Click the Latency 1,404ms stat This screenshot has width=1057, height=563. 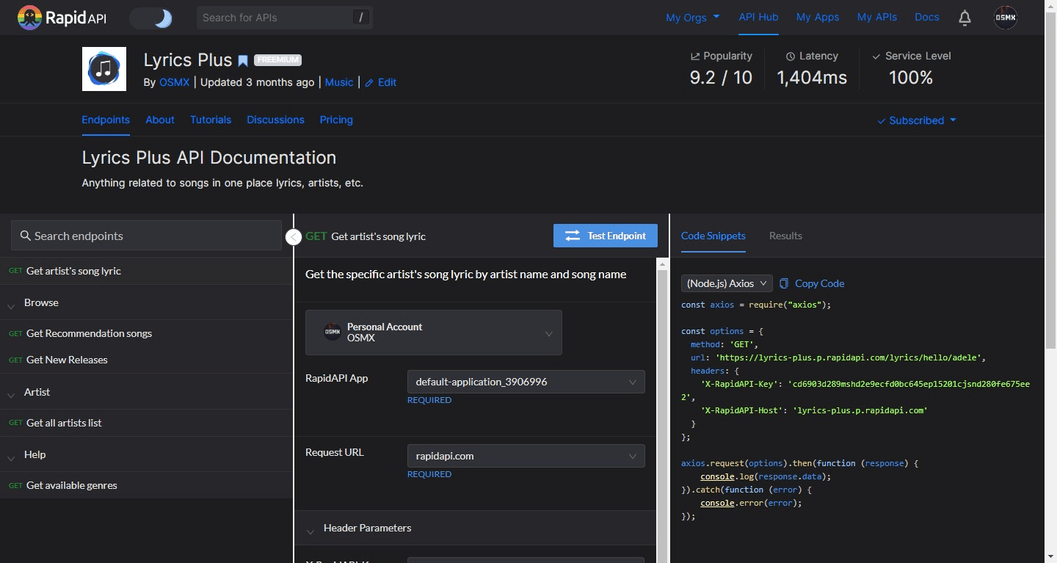tap(812, 69)
